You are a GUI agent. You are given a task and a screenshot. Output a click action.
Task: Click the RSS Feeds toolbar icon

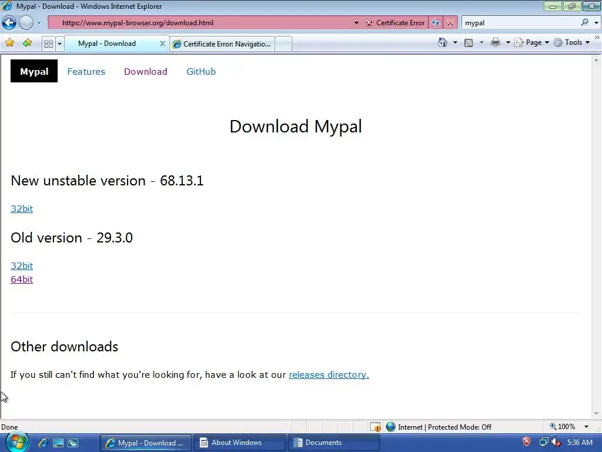point(469,42)
